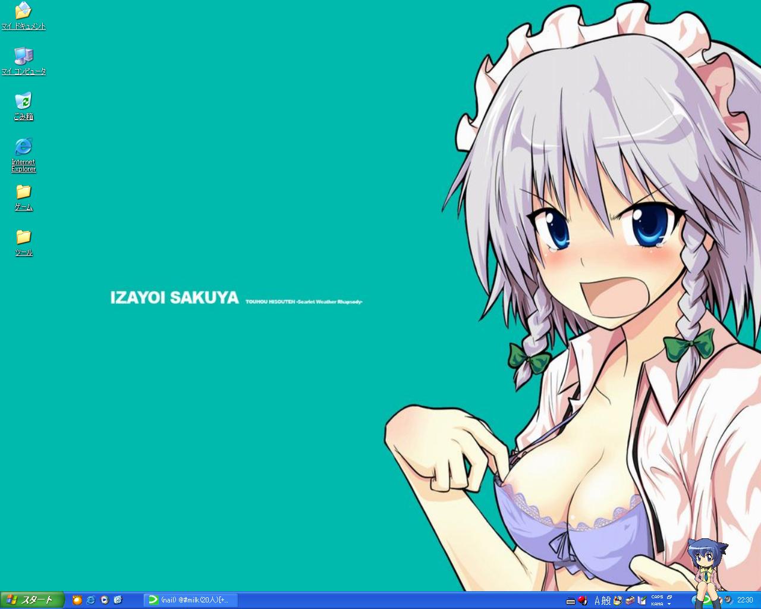Click the language bar restore icon

669,597
